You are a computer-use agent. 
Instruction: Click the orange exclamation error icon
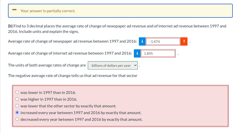(184, 41)
